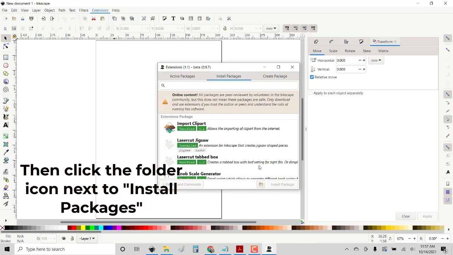Click the no-color X swatch in palette
This screenshot has width=453, height=255.
pos(2,228)
